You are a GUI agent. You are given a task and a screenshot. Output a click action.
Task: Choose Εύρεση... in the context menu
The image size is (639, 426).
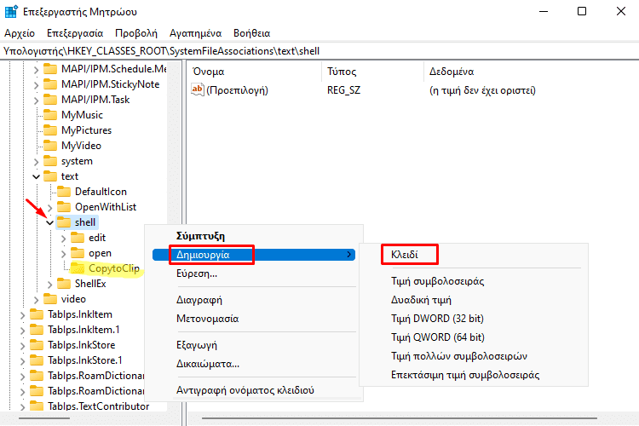coord(254,273)
